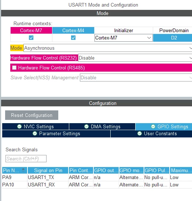Click the Alternate mode cell for PA10
The image size is (192, 201).
tap(131, 185)
